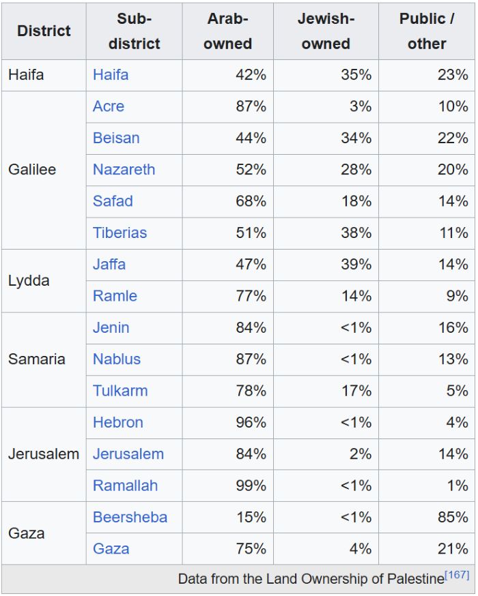478x596 pixels.
Task: Select the Arab-owned column header
Action: (x=227, y=31)
